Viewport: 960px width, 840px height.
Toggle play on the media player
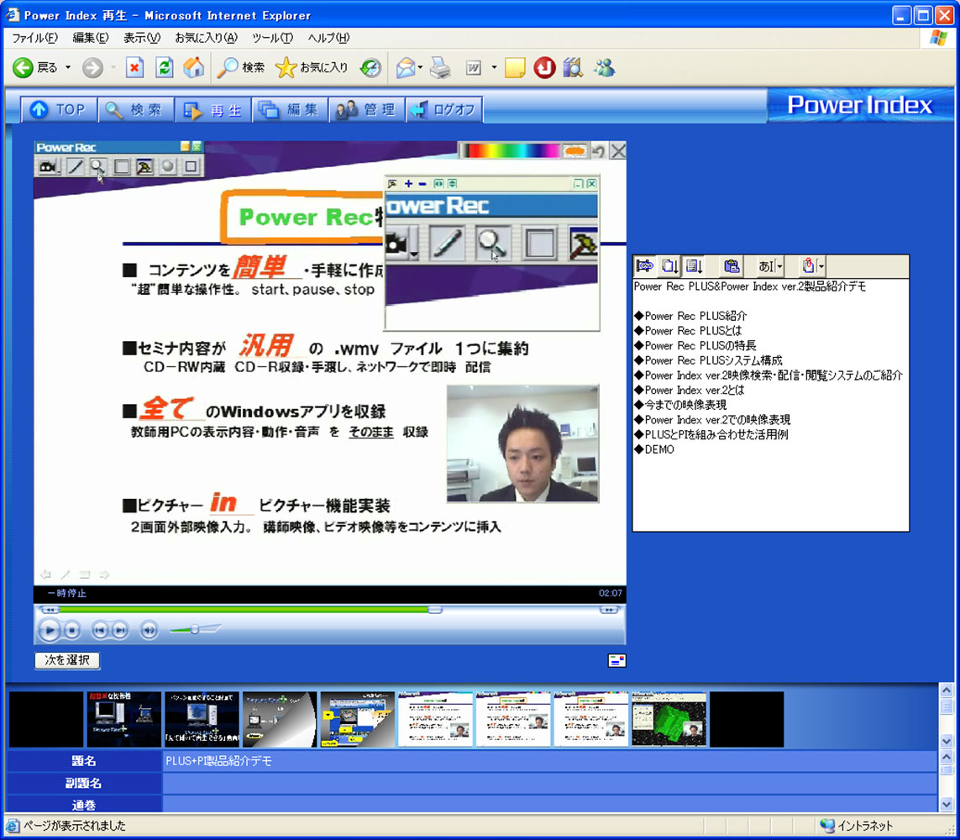(x=49, y=629)
